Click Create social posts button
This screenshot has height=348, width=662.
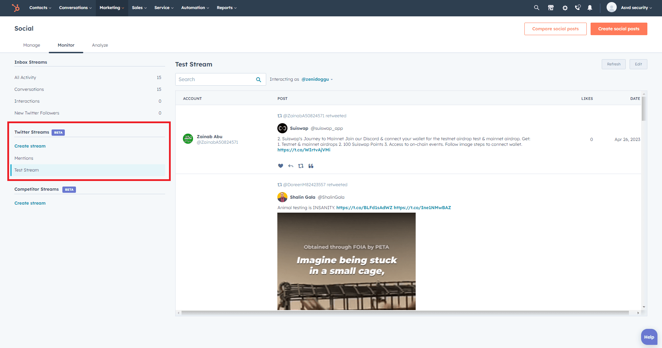tap(619, 29)
